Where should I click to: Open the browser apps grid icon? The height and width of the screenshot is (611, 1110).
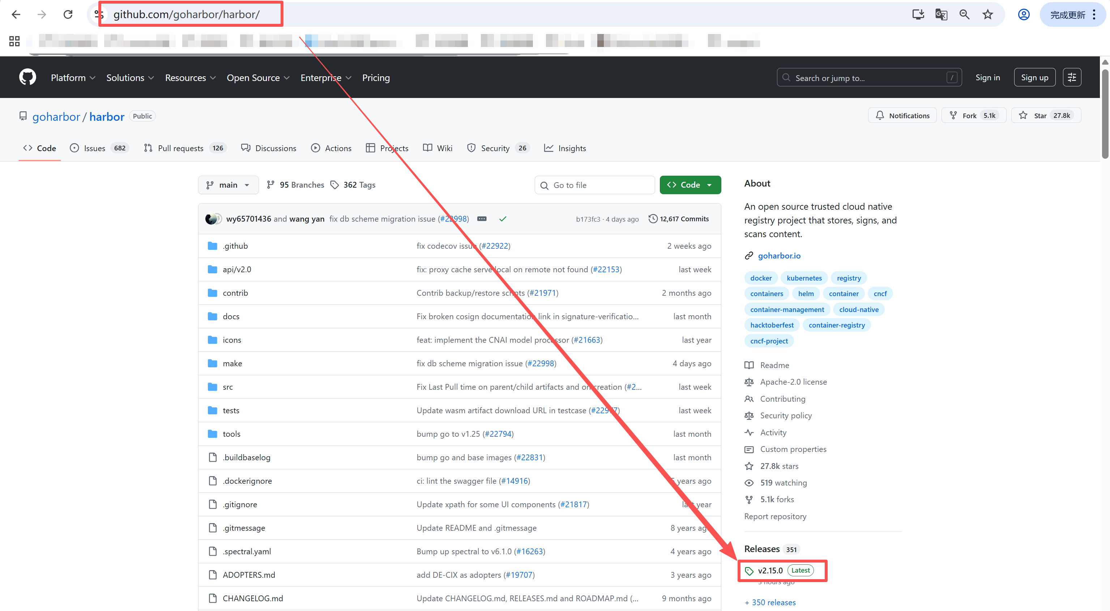coord(14,41)
